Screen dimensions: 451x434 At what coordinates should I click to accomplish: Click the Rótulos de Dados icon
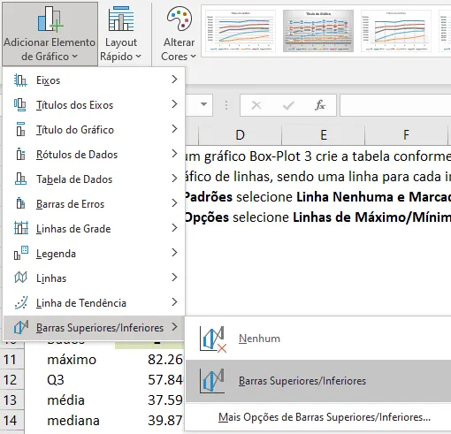20,154
